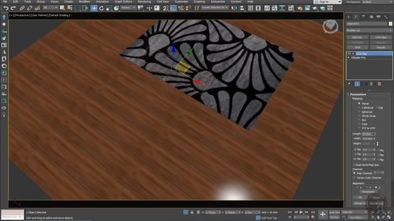Image resolution: width=394 pixels, height=221 pixels.
Task: Activate the Select Object tool
Action: (x=62, y=8)
